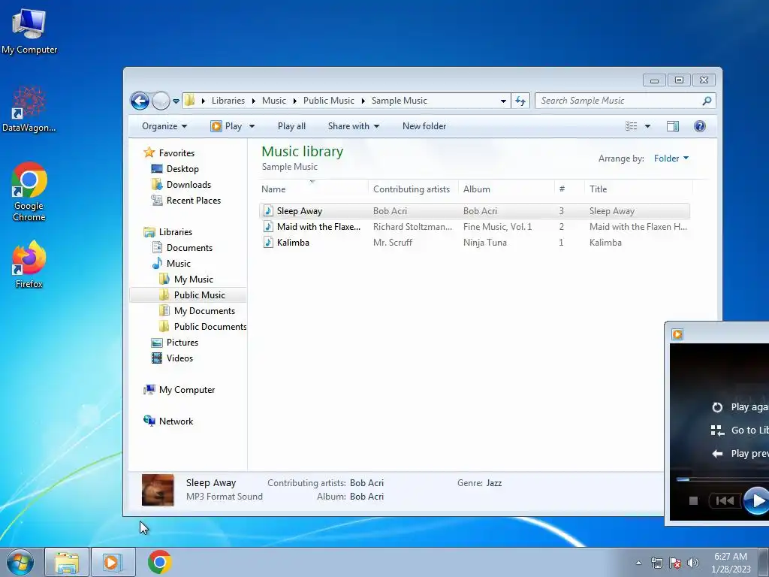Screen dimensions: 769x577
Task: Click the Windows Explorer taskbar icon
Action: [x=67, y=562]
